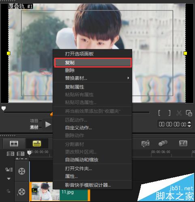Switch to timeline view yellow icon
Viewport: 195px width, 202px height.
37,143
